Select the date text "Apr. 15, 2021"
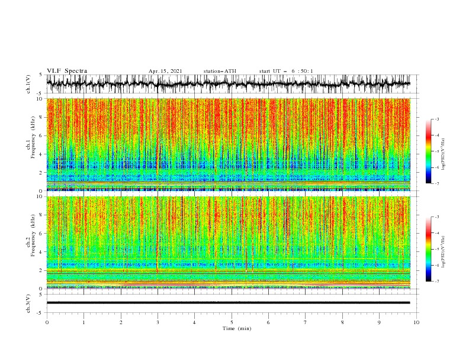469x362 pixels. 165,71
